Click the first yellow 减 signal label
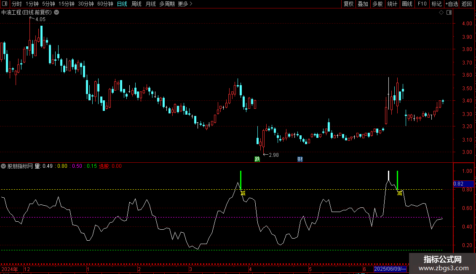This screenshot has height=274, width=476. 243,193
